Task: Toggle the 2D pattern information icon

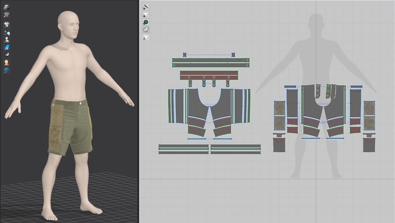Action: (x=146, y=22)
